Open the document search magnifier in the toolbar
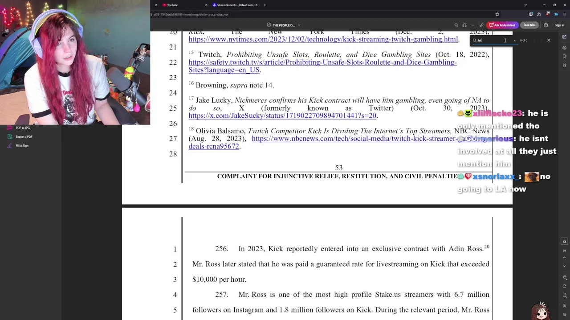The height and width of the screenshot is (320, 570). click(x=456, y=25)
